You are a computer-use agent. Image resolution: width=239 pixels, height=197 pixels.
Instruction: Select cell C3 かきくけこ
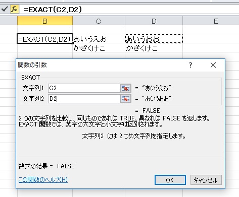pyautogui.click(x=99, y=48)
